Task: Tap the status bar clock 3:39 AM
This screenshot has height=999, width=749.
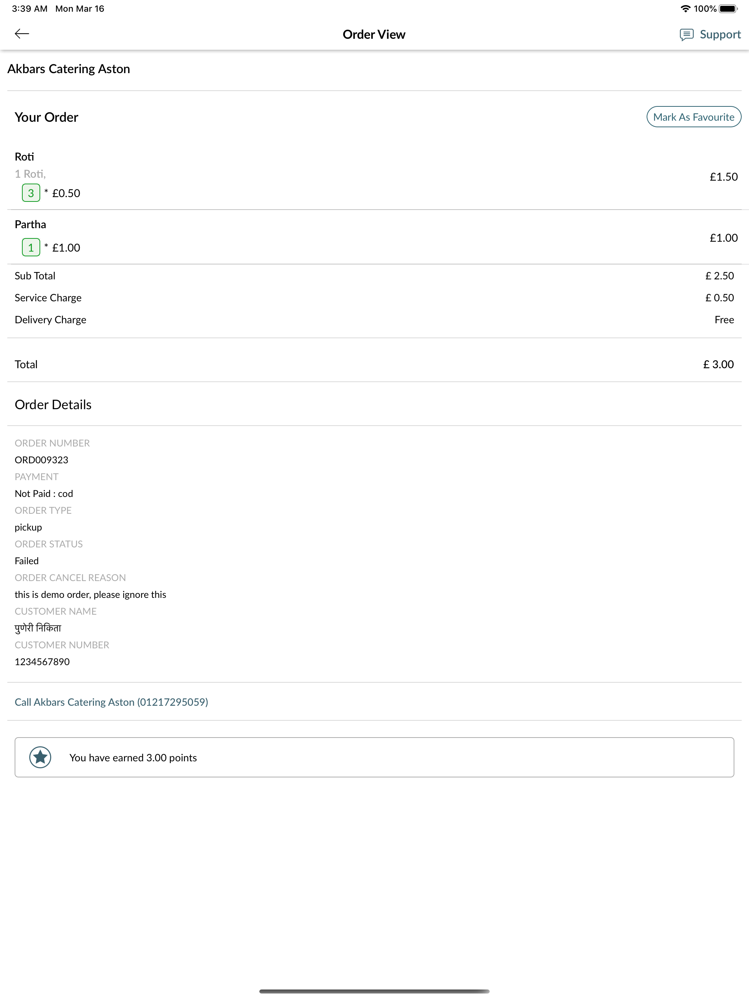Action: pos(29,8)
